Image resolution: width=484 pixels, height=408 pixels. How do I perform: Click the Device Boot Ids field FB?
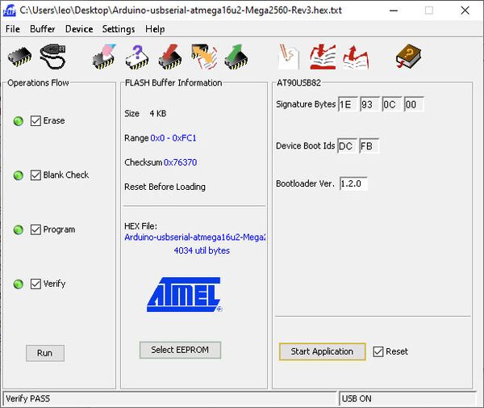(x=369, y=145)
